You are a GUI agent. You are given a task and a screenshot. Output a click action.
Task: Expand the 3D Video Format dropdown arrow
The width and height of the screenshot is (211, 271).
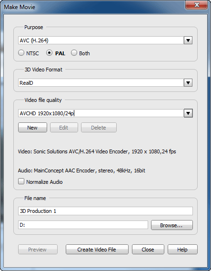pyautogui.click(x=188, y=83)
